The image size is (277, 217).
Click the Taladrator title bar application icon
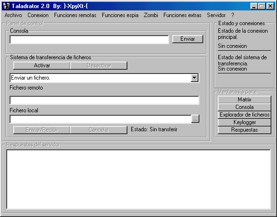[x=7, y=6]
